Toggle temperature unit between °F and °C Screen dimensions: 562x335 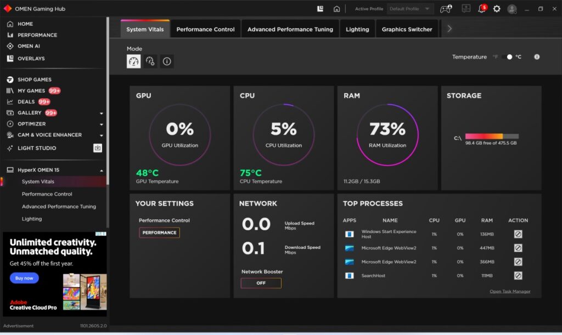point(507,57)
